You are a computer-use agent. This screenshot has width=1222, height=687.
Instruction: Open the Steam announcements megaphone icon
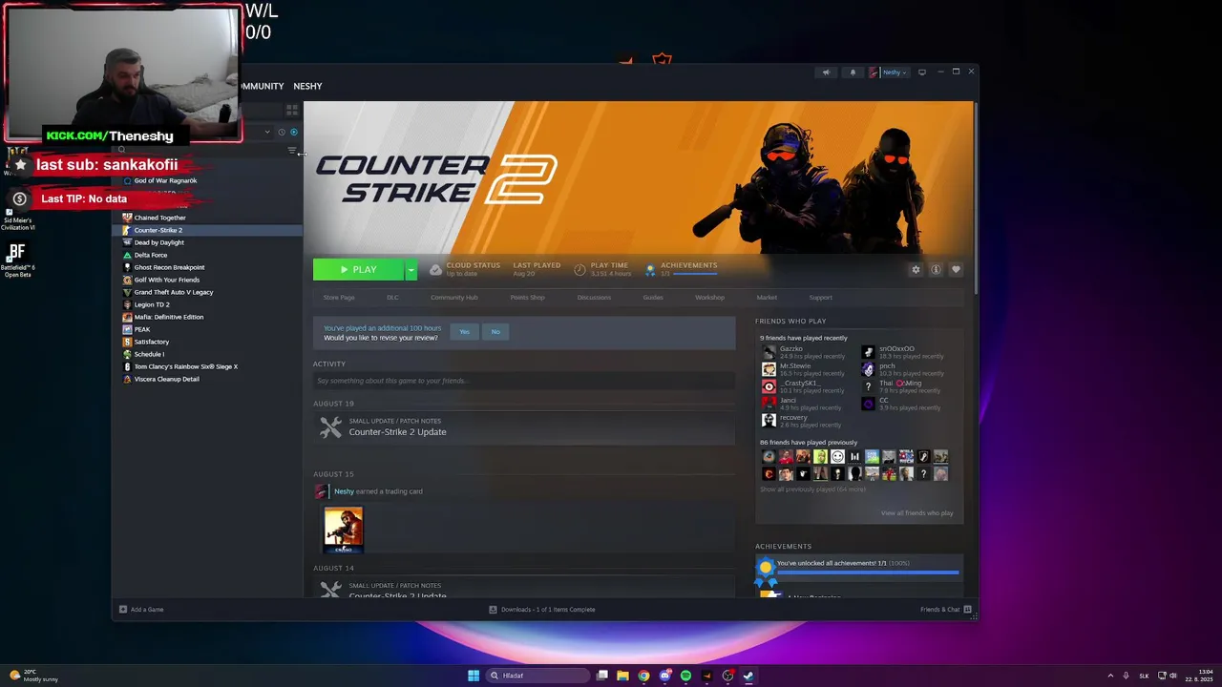pyautogui.click(x=826, y=72)
